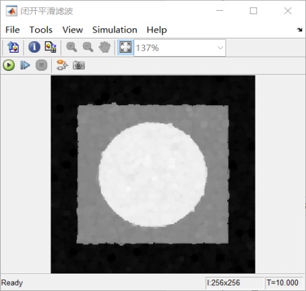
Task: Click the new Video Viewer icon
Action: pos(13,47)
